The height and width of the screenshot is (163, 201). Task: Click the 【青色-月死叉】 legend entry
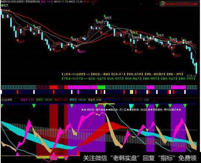pos(187,78)
